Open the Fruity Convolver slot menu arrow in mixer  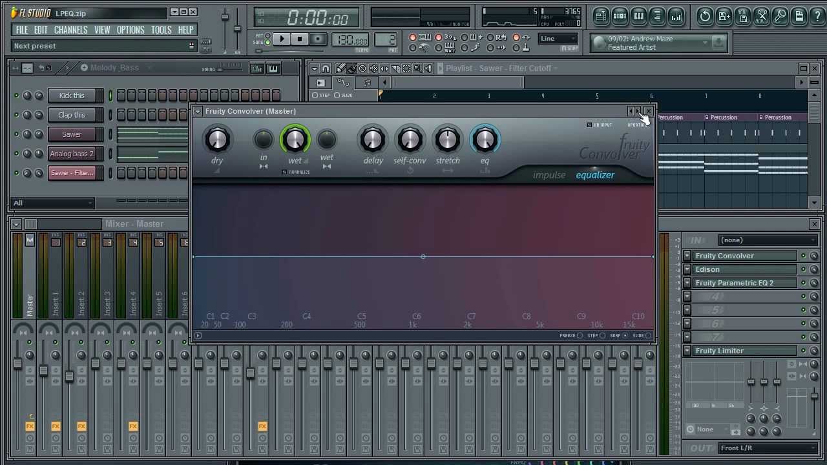(x=687, y=256)
